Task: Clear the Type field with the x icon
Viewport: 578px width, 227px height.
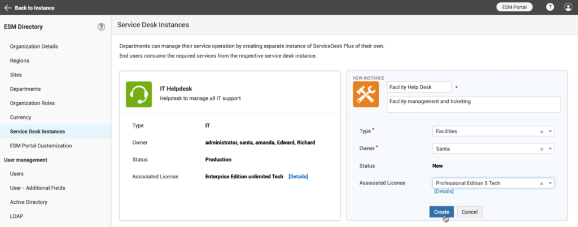Action: click(541, 132)
